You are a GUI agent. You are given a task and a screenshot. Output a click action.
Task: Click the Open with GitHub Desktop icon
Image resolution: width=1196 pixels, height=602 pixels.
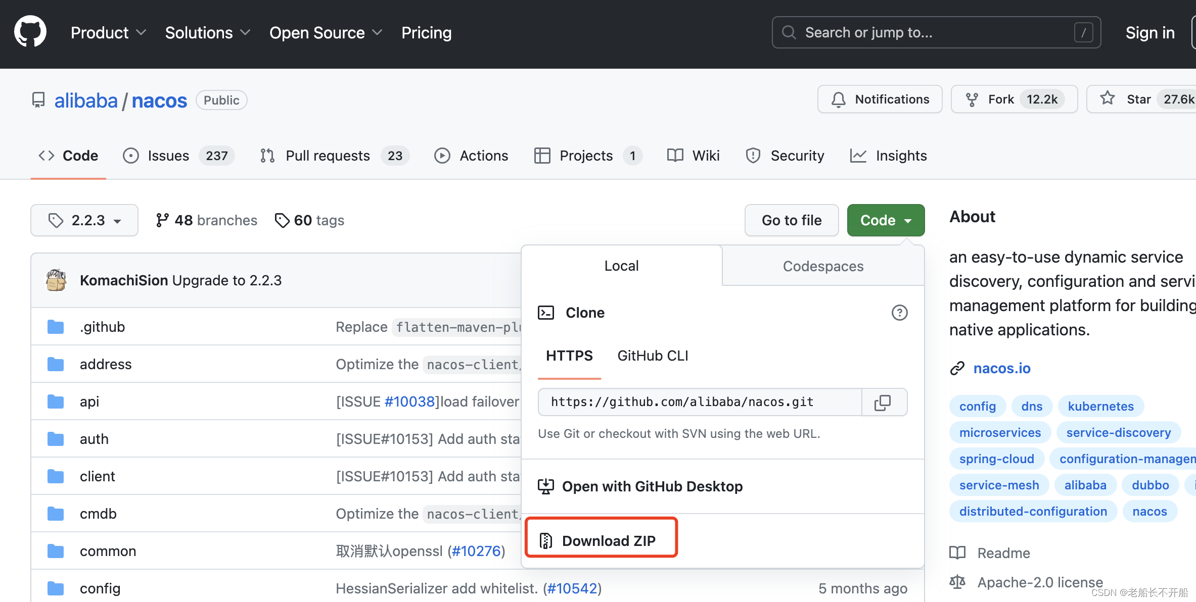546,486
